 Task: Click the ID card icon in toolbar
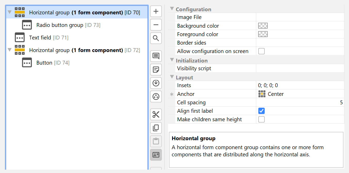156,155
